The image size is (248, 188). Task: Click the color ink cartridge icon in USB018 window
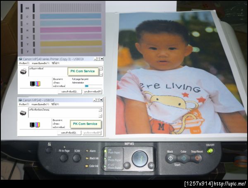[38, 125]
